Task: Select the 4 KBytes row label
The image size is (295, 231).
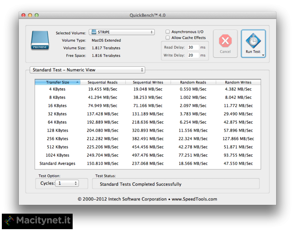Action: [x=58, y=89]
